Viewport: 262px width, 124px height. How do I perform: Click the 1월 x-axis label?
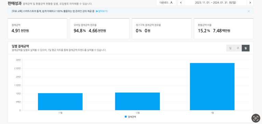(x=212, y=113)
